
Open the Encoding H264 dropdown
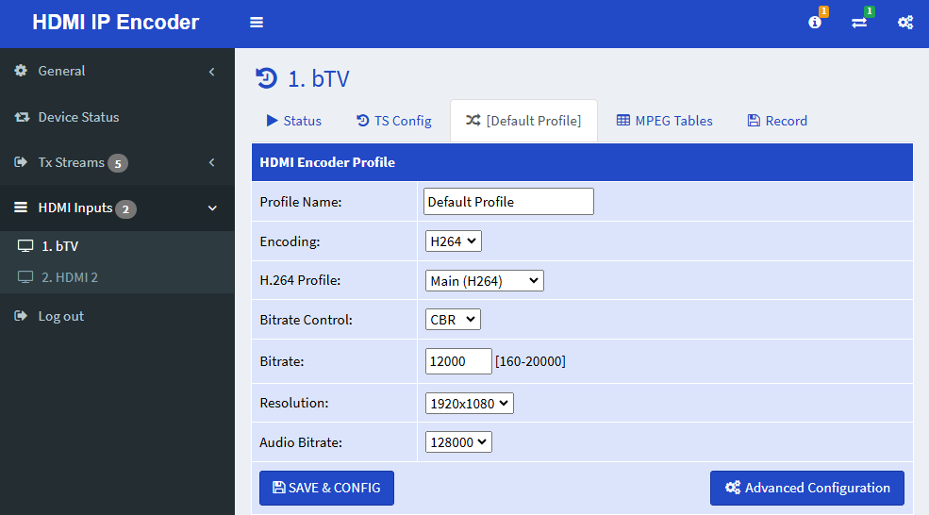(454, 241)
